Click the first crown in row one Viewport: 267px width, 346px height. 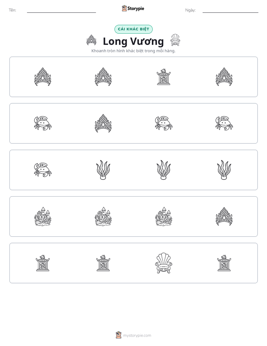click(43, 77)
